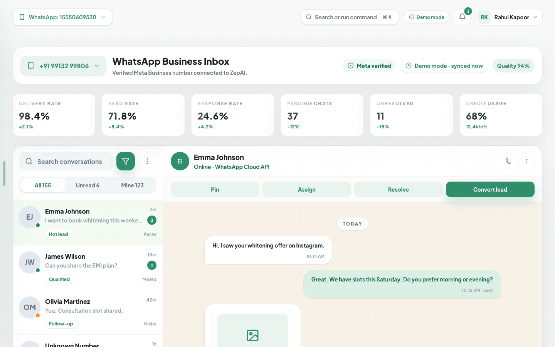Click James Wilson's unread badge showing 1
The width and height of the screenshot is (555, 347).
[152, 265]
